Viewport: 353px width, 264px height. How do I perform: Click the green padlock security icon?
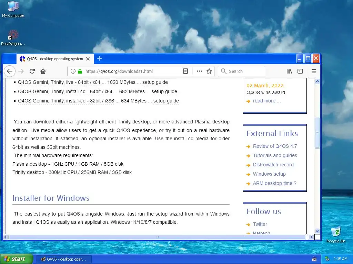pos(80,71)
